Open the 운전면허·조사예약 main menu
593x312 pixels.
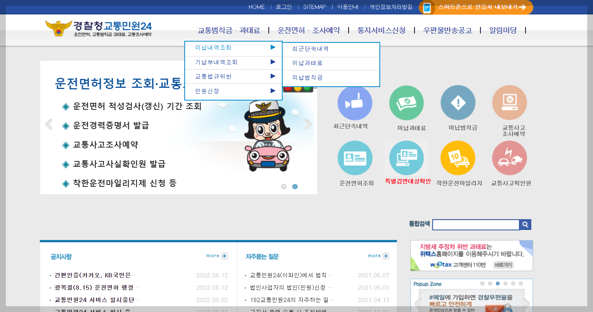[x=309, y=30]
